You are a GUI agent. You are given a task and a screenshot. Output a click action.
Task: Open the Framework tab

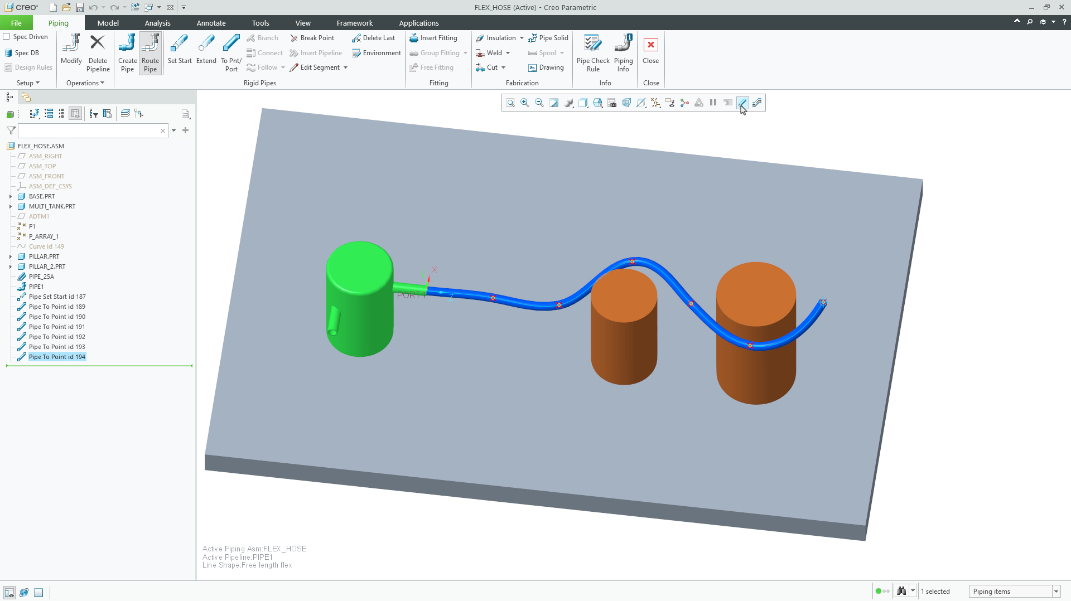(x=354, y=23)
